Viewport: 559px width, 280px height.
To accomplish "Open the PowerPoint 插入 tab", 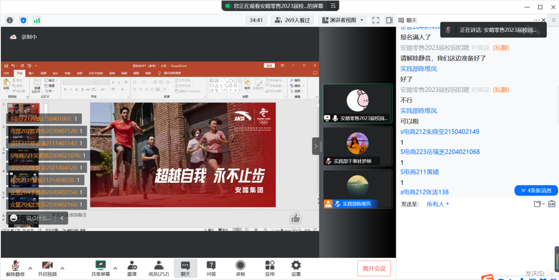I will click(x=31, y=73).
